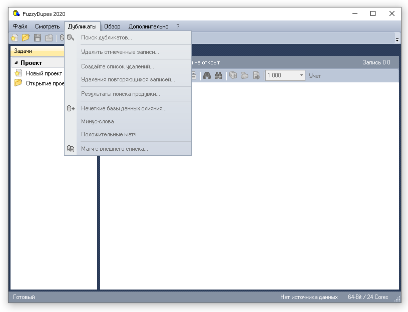This screenshot has height=312, width=408.
Task: Choose Положительные матч menu entry
Action: tap(128, 134)
